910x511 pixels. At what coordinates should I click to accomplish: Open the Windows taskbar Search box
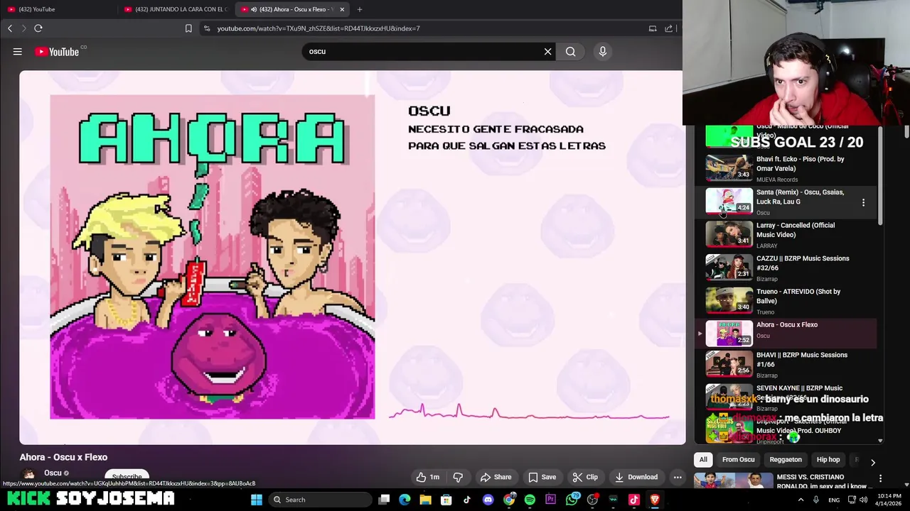tap(320, 500)
